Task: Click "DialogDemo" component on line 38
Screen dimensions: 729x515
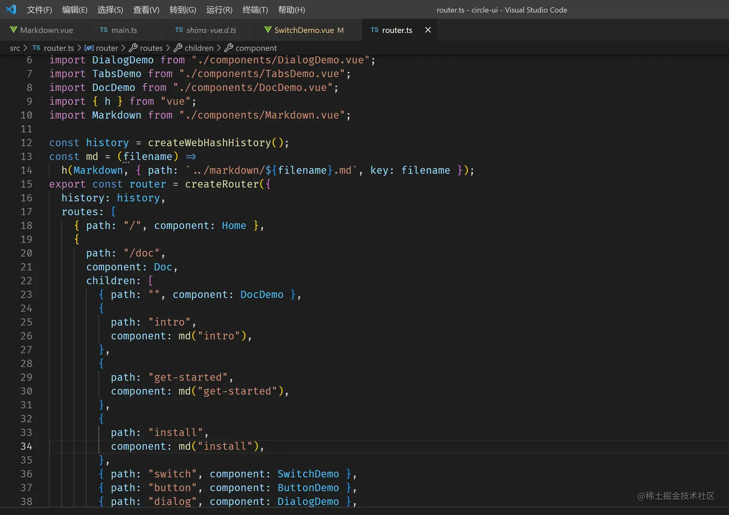Action: (308, 501)
